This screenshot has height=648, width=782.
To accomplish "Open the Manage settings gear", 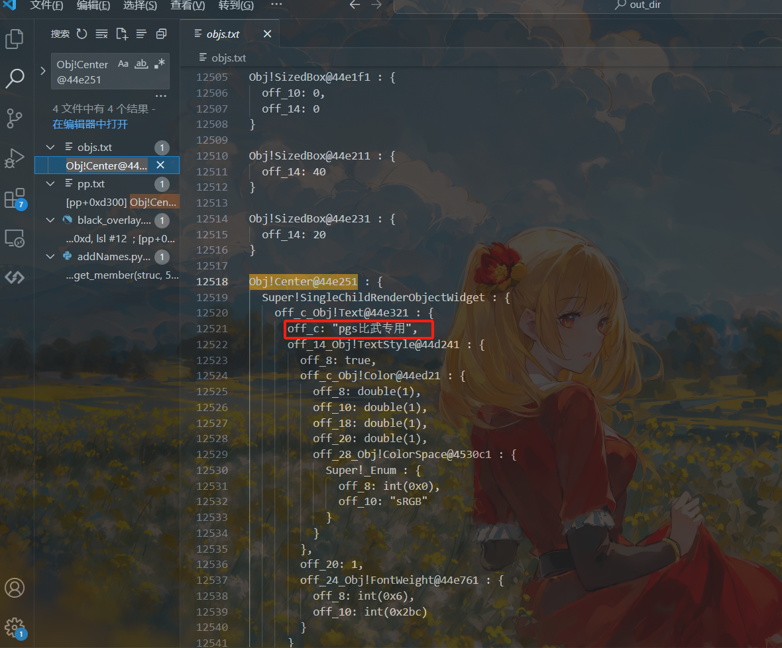I will 15,628.
